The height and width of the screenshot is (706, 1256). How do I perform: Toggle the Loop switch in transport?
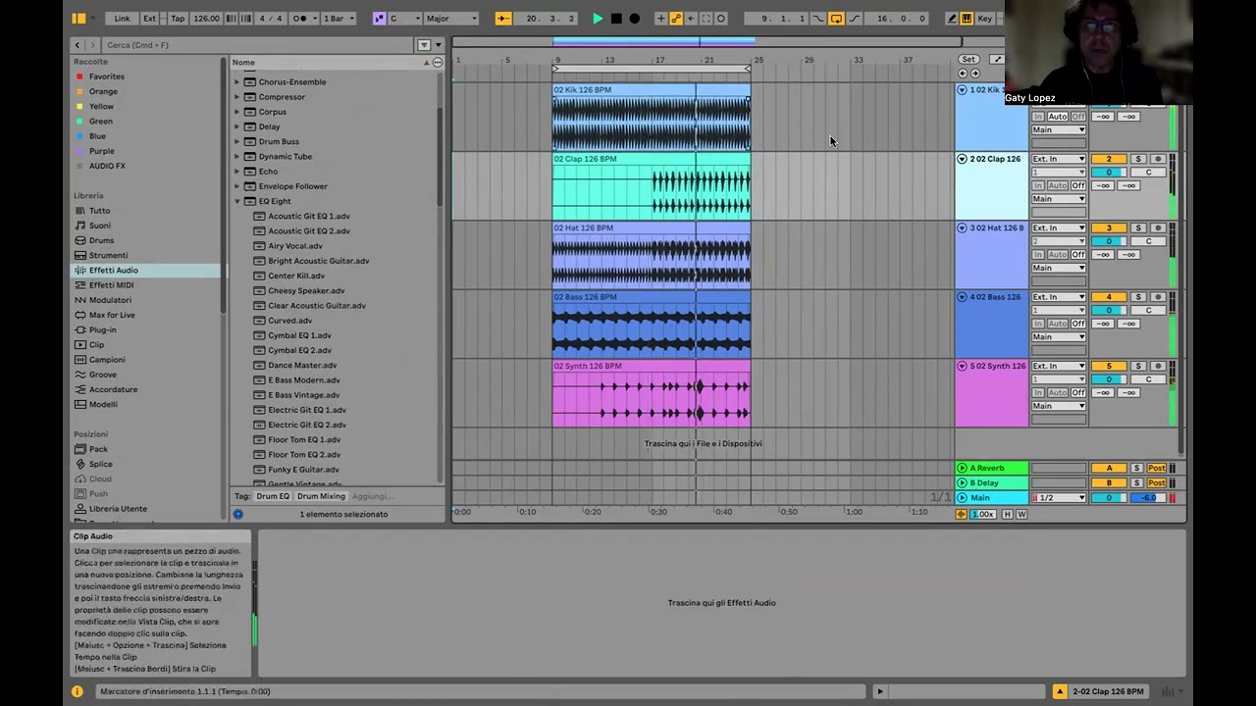click(x=836, y=19)
